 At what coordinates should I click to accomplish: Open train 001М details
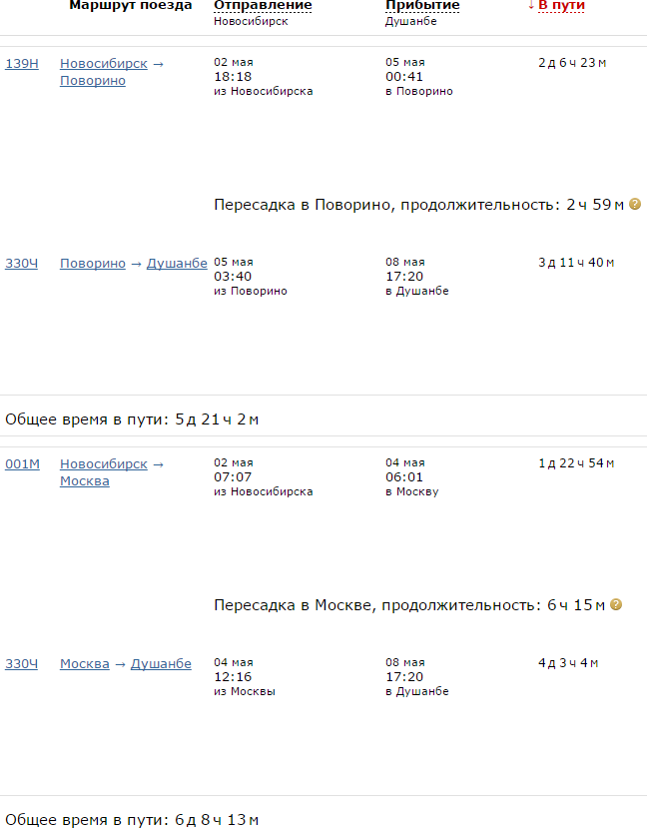coord(22,464)
